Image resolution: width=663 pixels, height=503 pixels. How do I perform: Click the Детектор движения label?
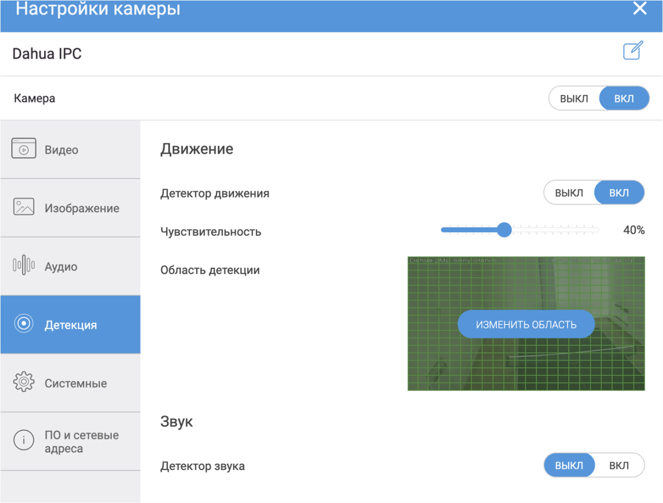[x=215, y=194]
